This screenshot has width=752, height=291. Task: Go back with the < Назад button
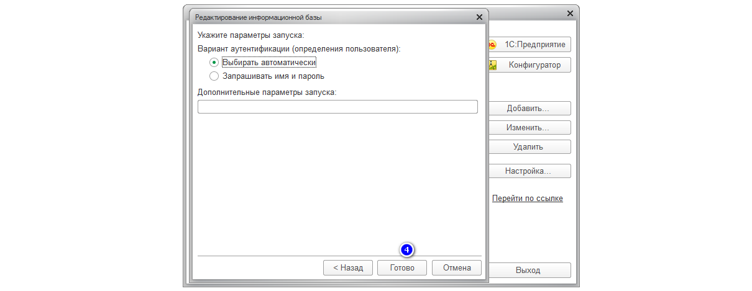[348, 268]
